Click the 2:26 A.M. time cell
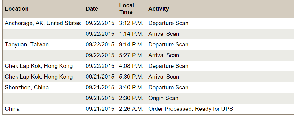Screen dimensions: 294x117 click(131, 109)
